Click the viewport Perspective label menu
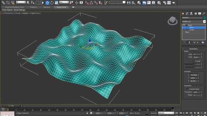Image resolution: width=207 pixels, height=116 pixels. pyautogui.click(x=9, y=13)
